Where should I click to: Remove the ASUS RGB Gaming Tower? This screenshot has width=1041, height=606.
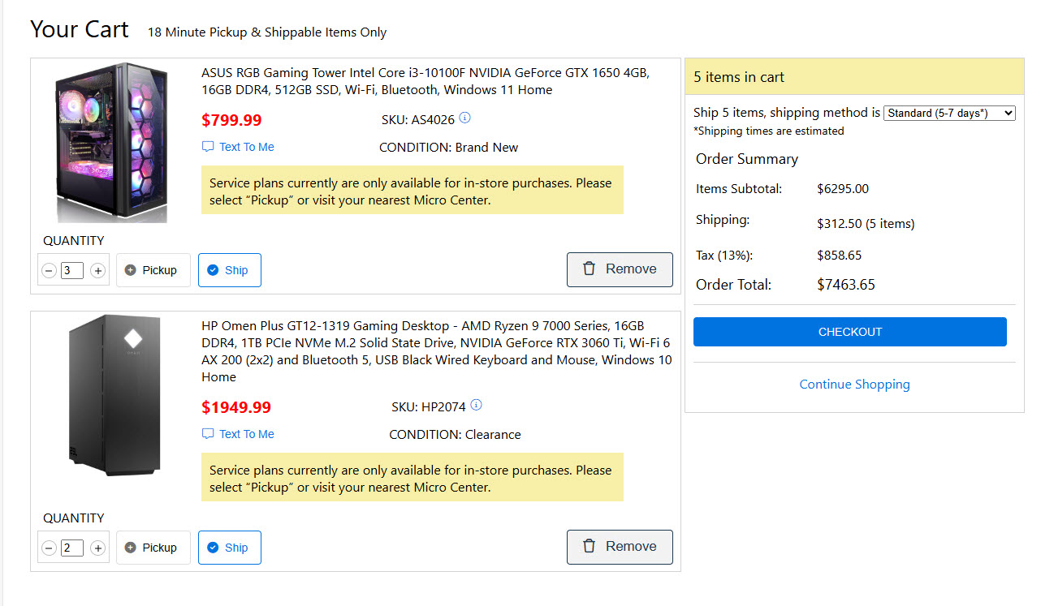[620, 269]
